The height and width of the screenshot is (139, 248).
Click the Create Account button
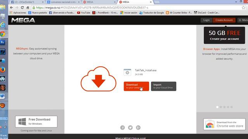[224, 20]
